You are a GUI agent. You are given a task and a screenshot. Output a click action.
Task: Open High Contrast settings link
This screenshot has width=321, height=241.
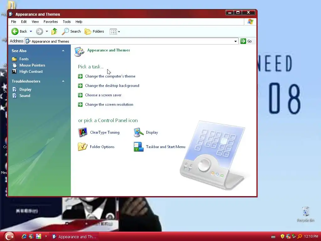click(31, 72)
